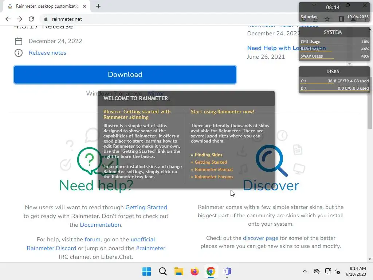Open the Documentation link
Viewport: 373px width, 280px height.
pos(101,225)
